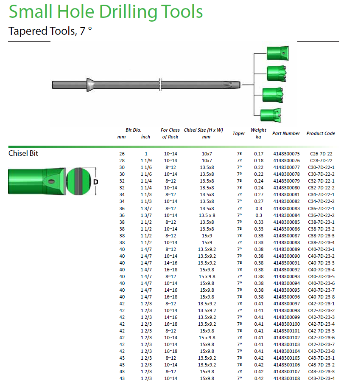Click the D diameter dimension label
The height and width of the screenshot is (386, 341).
96,182
